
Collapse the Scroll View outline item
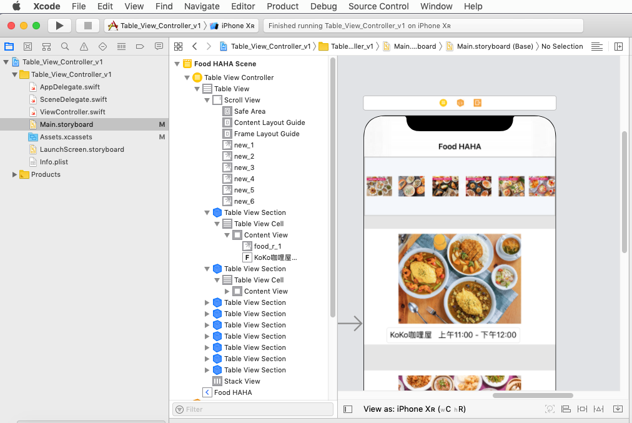[207, 100]
